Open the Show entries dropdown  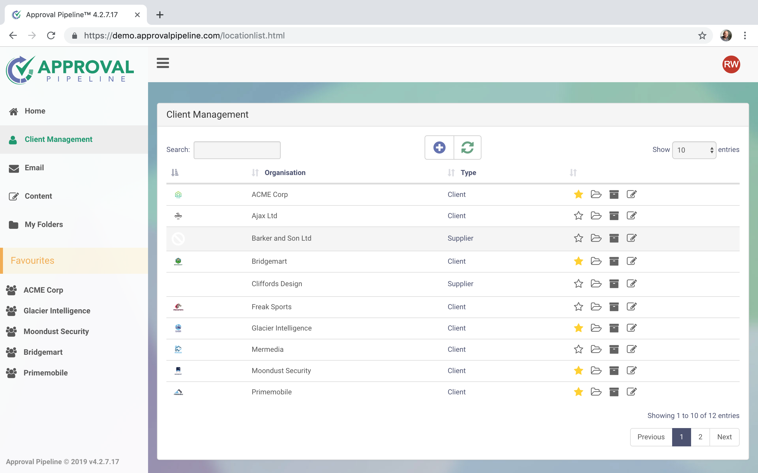(694, 150)
